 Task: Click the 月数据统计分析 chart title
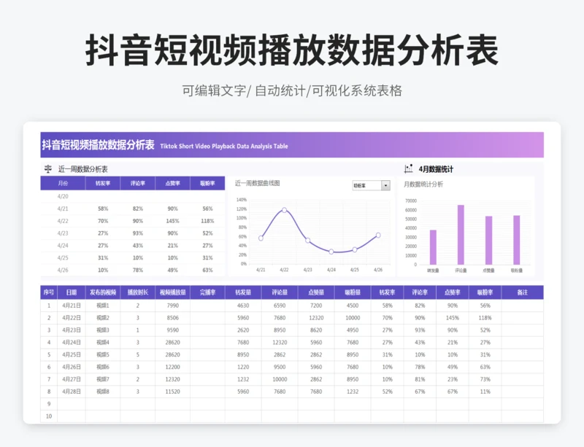[423, 184]
